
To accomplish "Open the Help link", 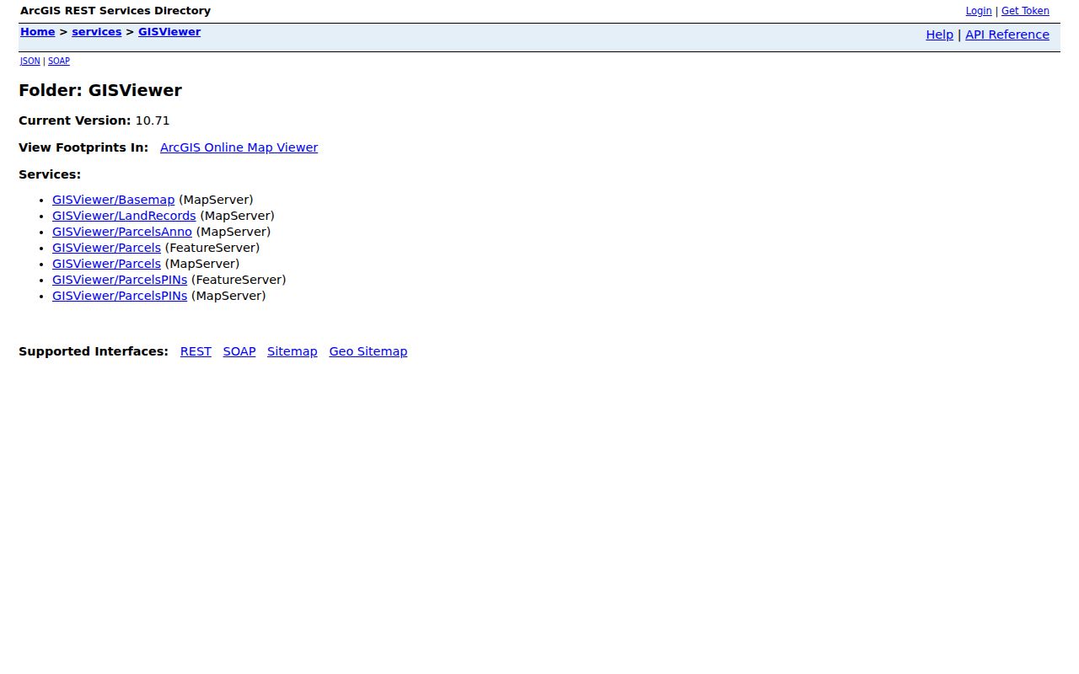I will (939, 35).
